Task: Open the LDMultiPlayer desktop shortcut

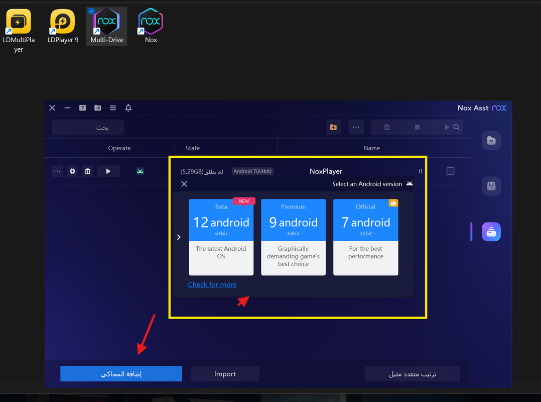Action: click(x=19, y=30)
